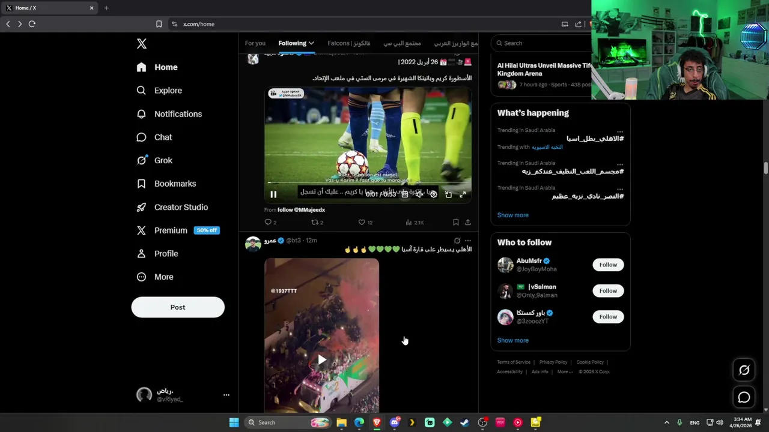769x432 pixels.
Task: Open Chat from the sidebar
Action: tap(154, 137)
